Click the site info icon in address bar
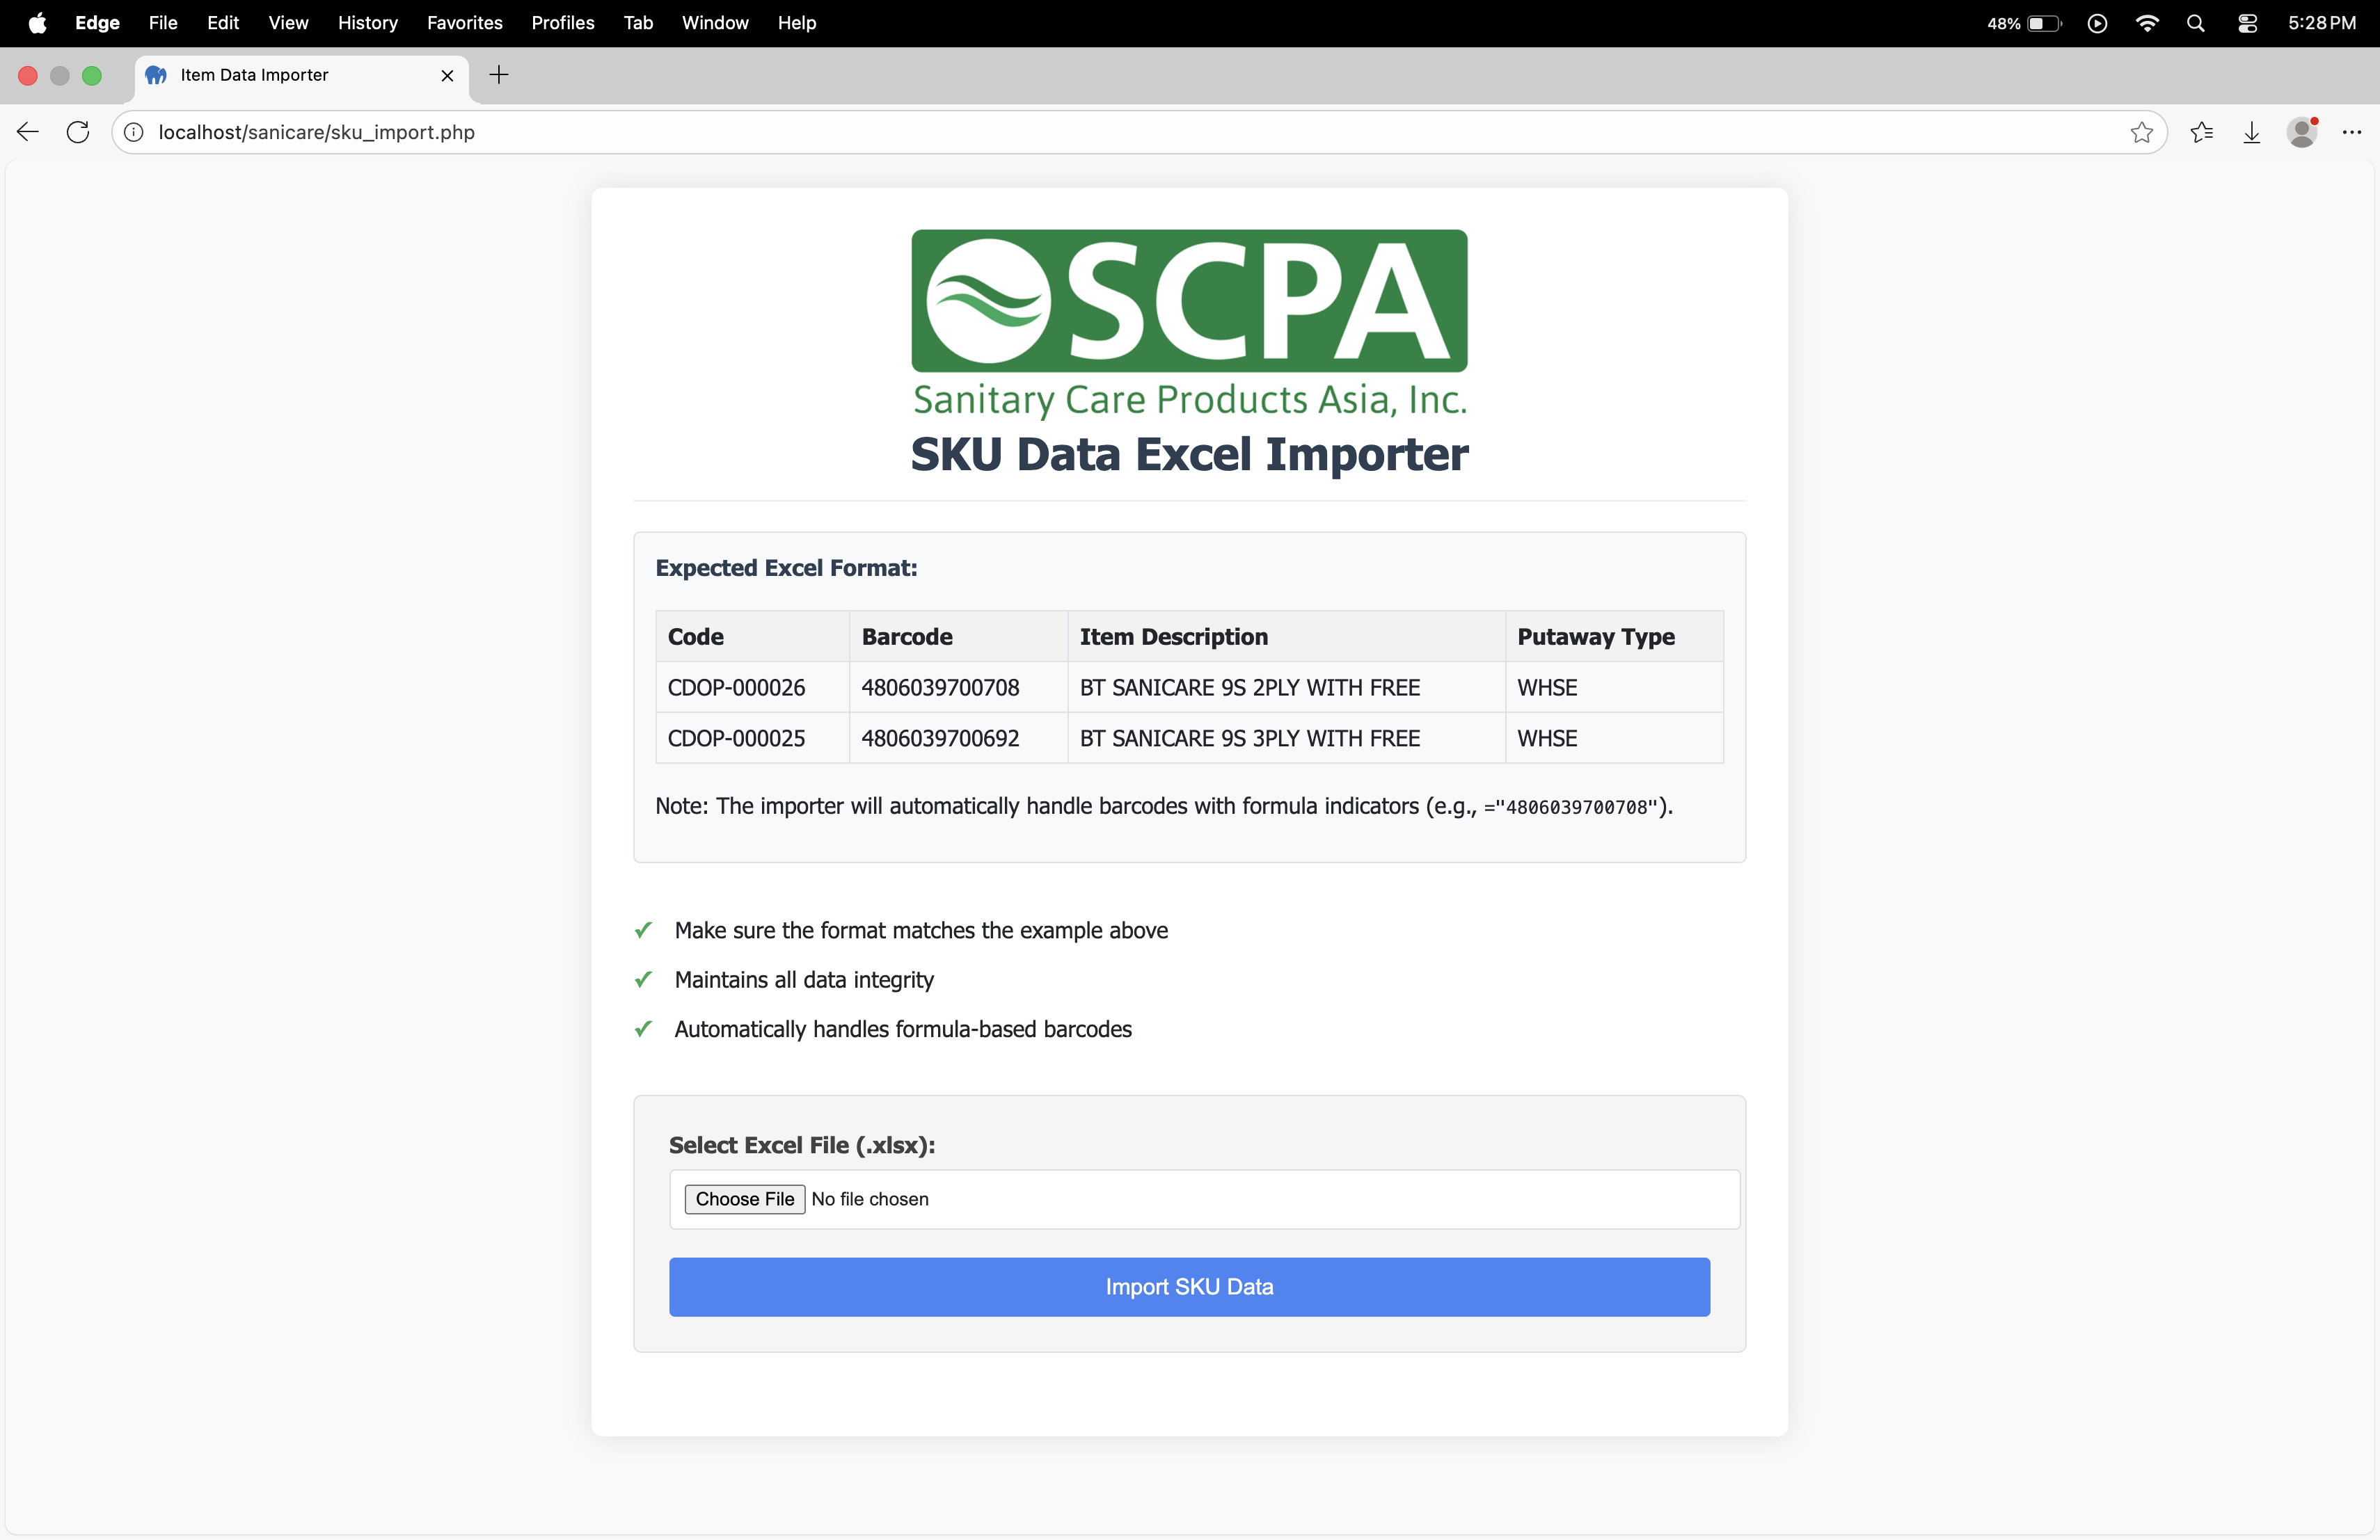 134,132
